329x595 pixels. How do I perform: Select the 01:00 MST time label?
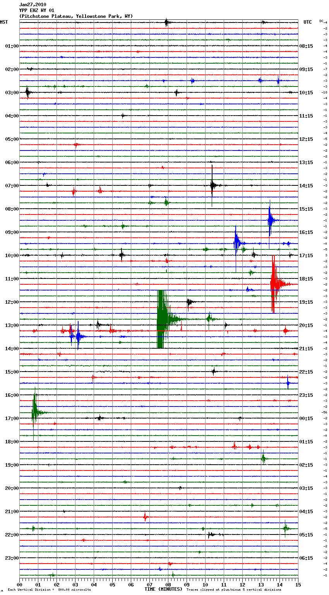[x=12, y=46]
